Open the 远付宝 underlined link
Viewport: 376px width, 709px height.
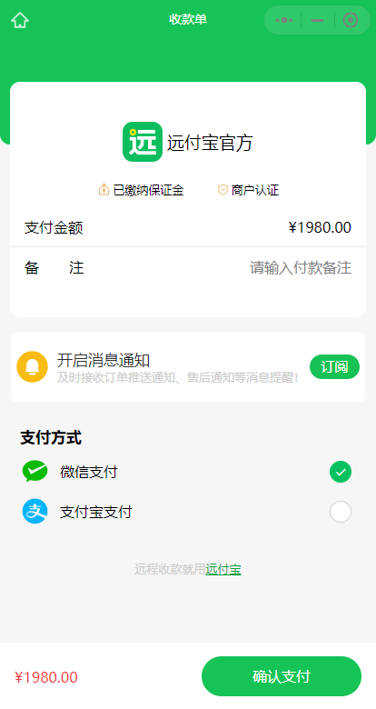(223, 569)
